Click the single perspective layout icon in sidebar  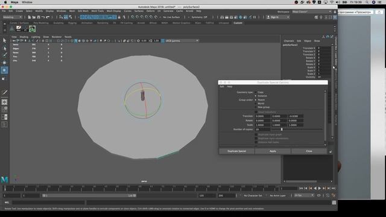(4, 102)
